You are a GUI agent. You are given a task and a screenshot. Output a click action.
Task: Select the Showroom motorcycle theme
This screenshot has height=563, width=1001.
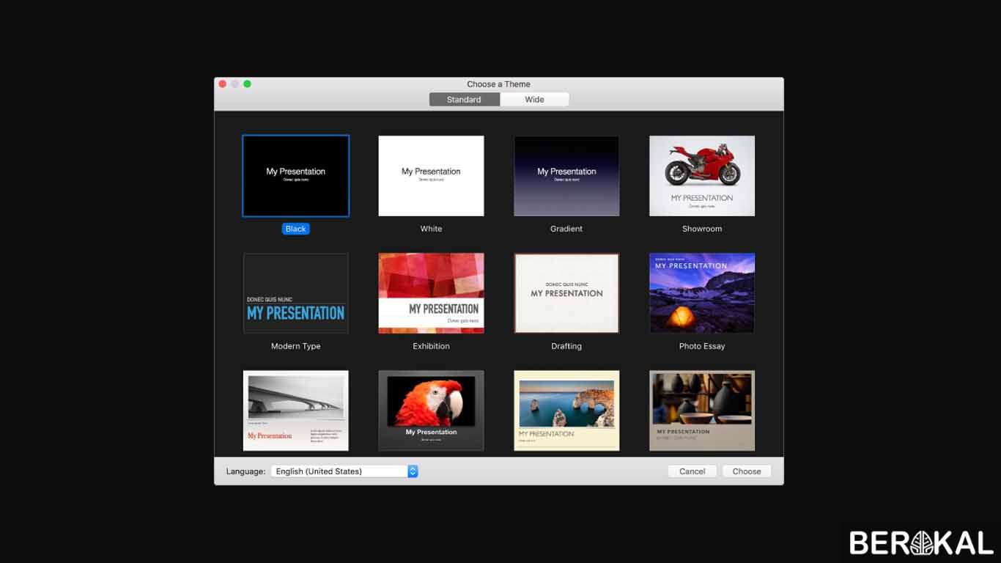click(x=701, y=176)
